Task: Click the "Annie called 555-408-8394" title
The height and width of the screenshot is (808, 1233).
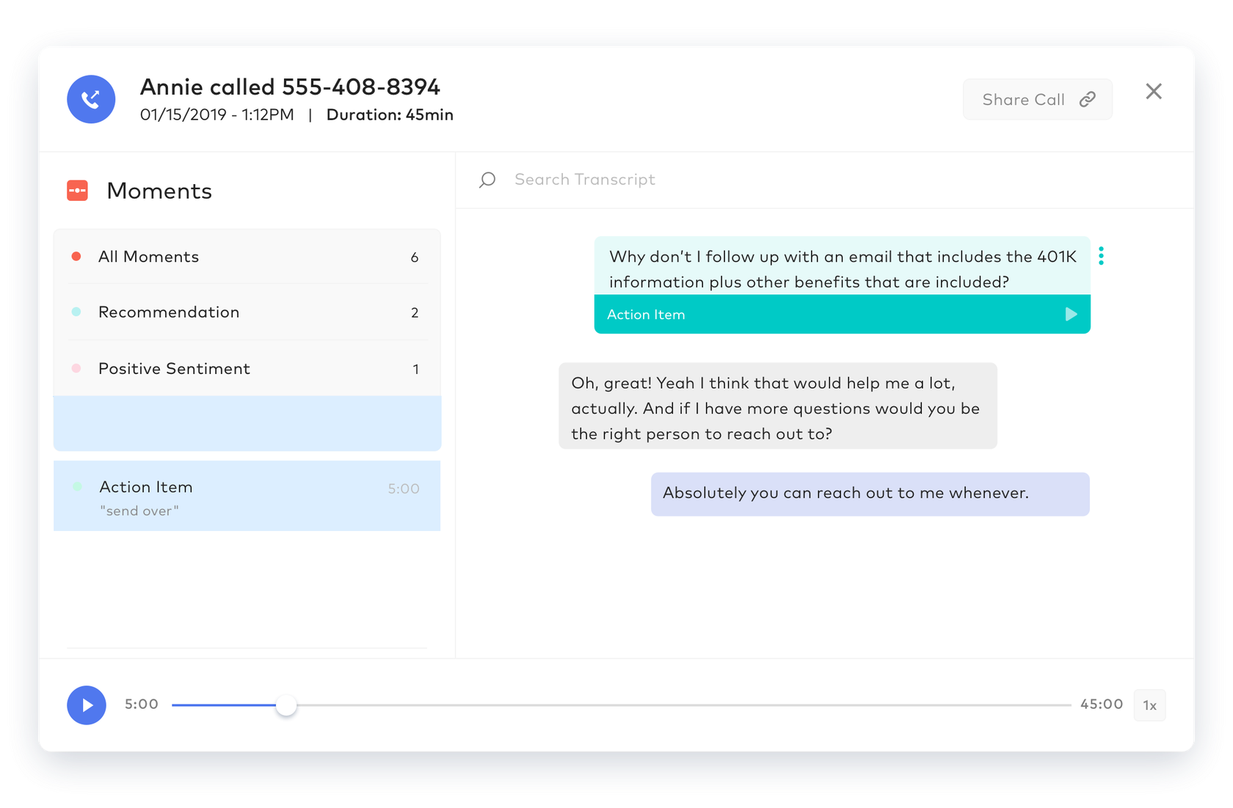Action: pyautogui.click(x=290, y=87)
